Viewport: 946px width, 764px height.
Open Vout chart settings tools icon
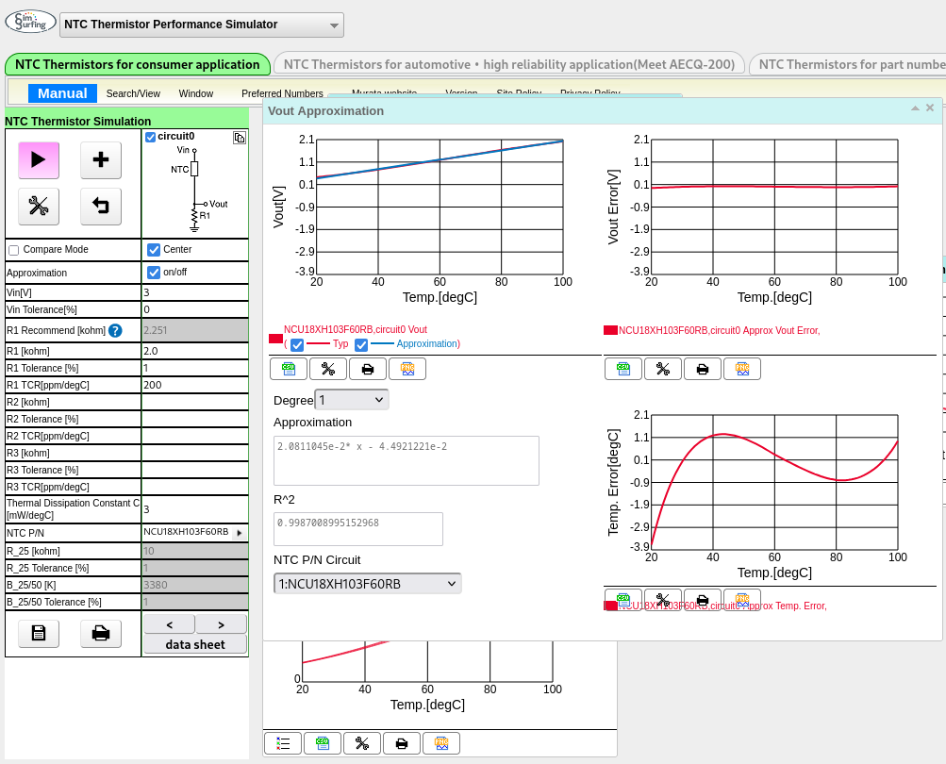pos(328,369)
